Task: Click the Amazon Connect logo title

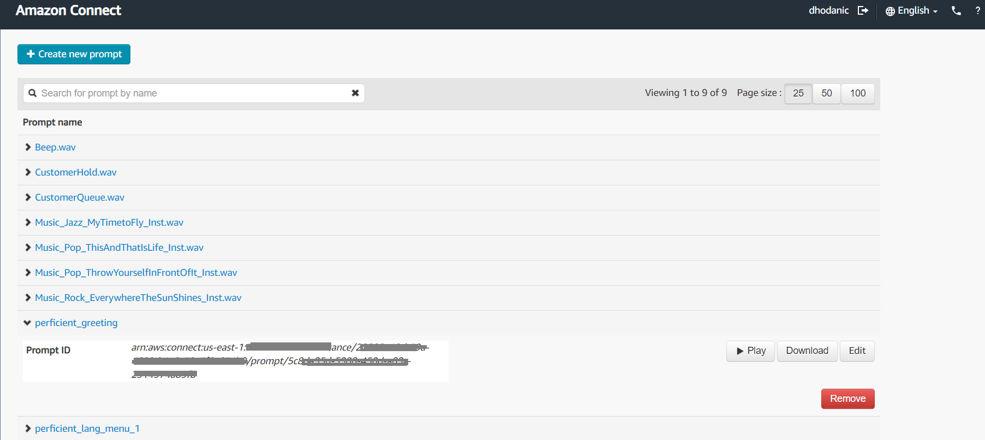Action: point(68,10)
